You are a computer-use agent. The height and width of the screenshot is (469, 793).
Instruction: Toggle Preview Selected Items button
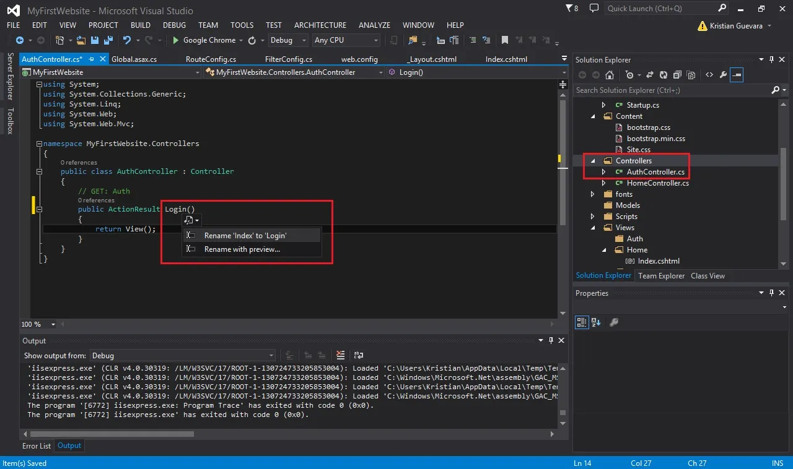point(737,75)
